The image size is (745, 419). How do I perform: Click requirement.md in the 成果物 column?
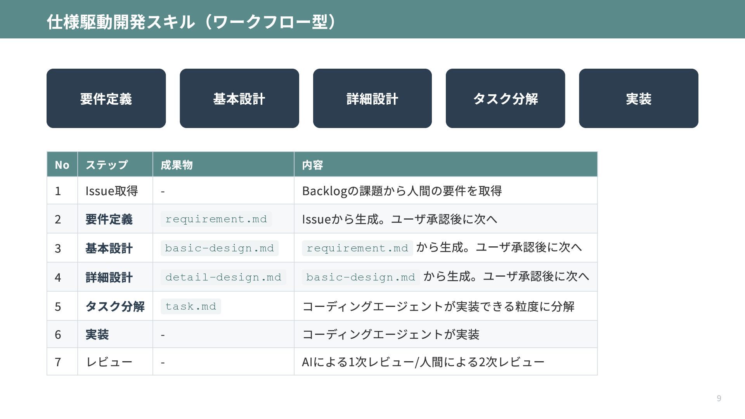coord(216,219)
